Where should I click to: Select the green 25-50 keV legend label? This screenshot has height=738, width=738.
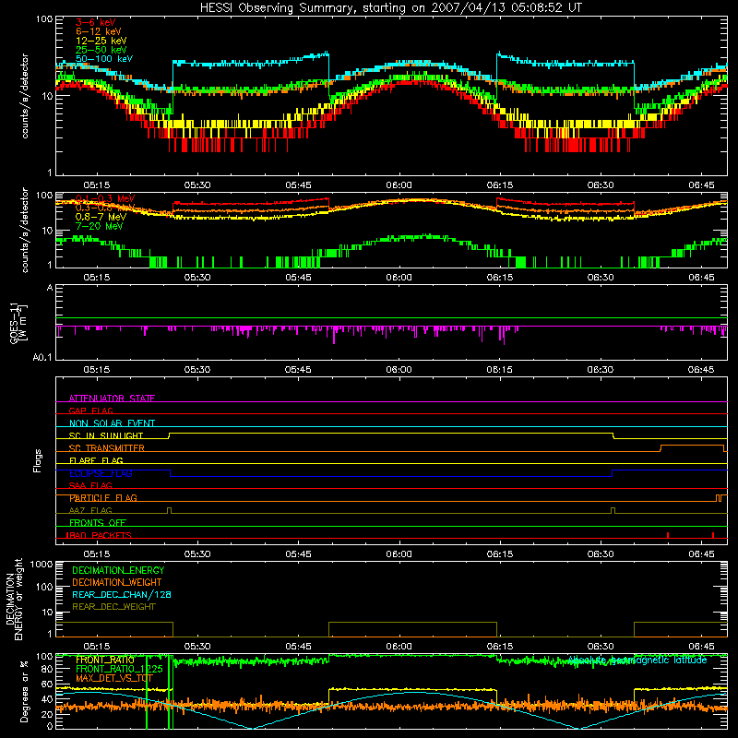pyautogui.click(x=101, y=50)
